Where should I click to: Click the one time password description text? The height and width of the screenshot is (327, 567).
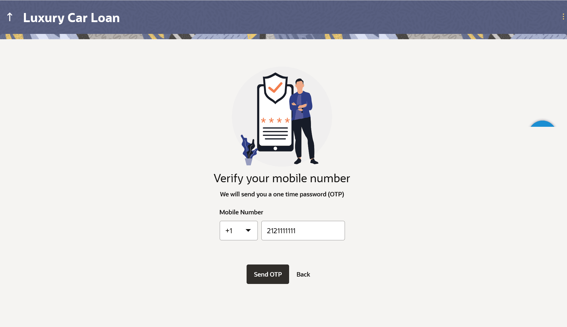(x=282, y=194)
